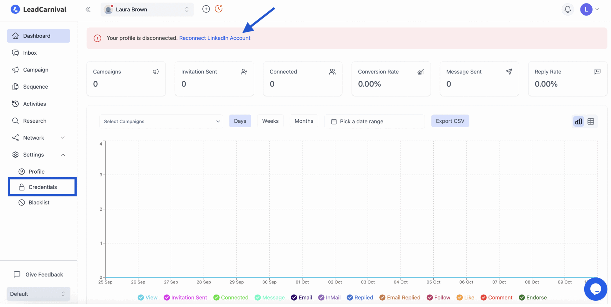Toggle the Comment color legend marker
The height and width of the screenshot is (307, 611).
coord(484,297)
